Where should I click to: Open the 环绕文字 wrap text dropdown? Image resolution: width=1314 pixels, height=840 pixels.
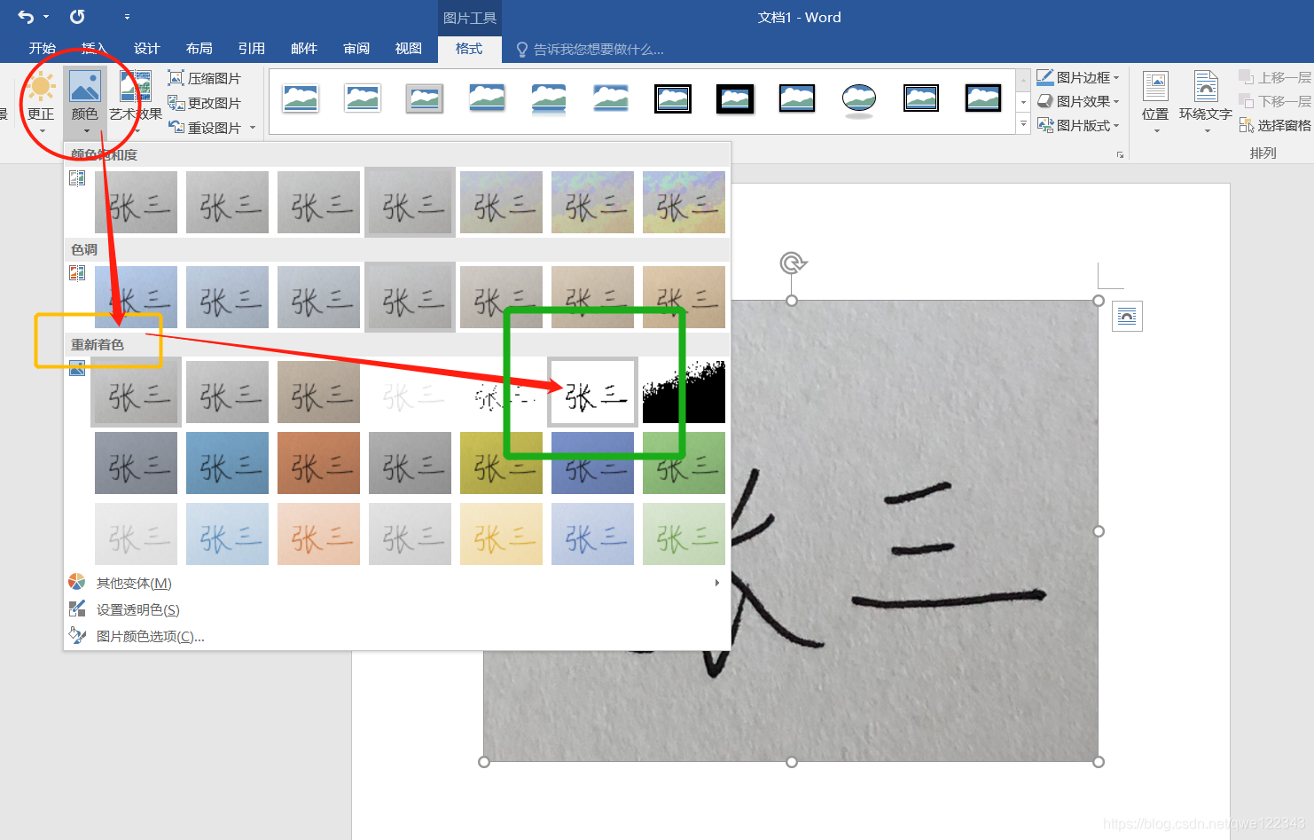pos(1206,101)
